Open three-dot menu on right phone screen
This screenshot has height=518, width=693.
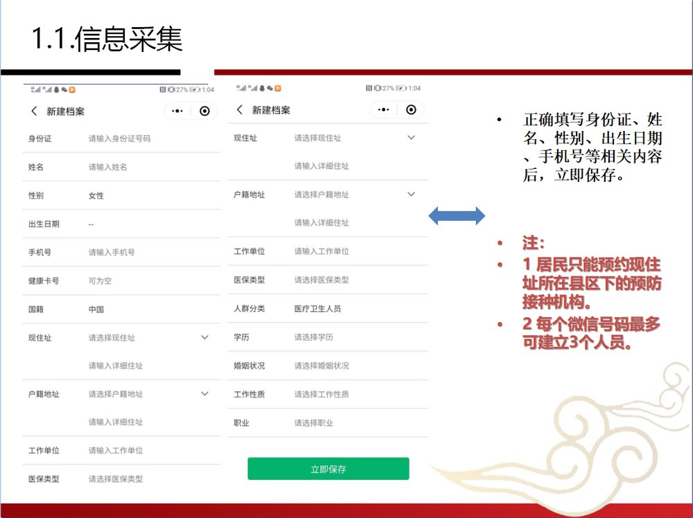[384, 110]
